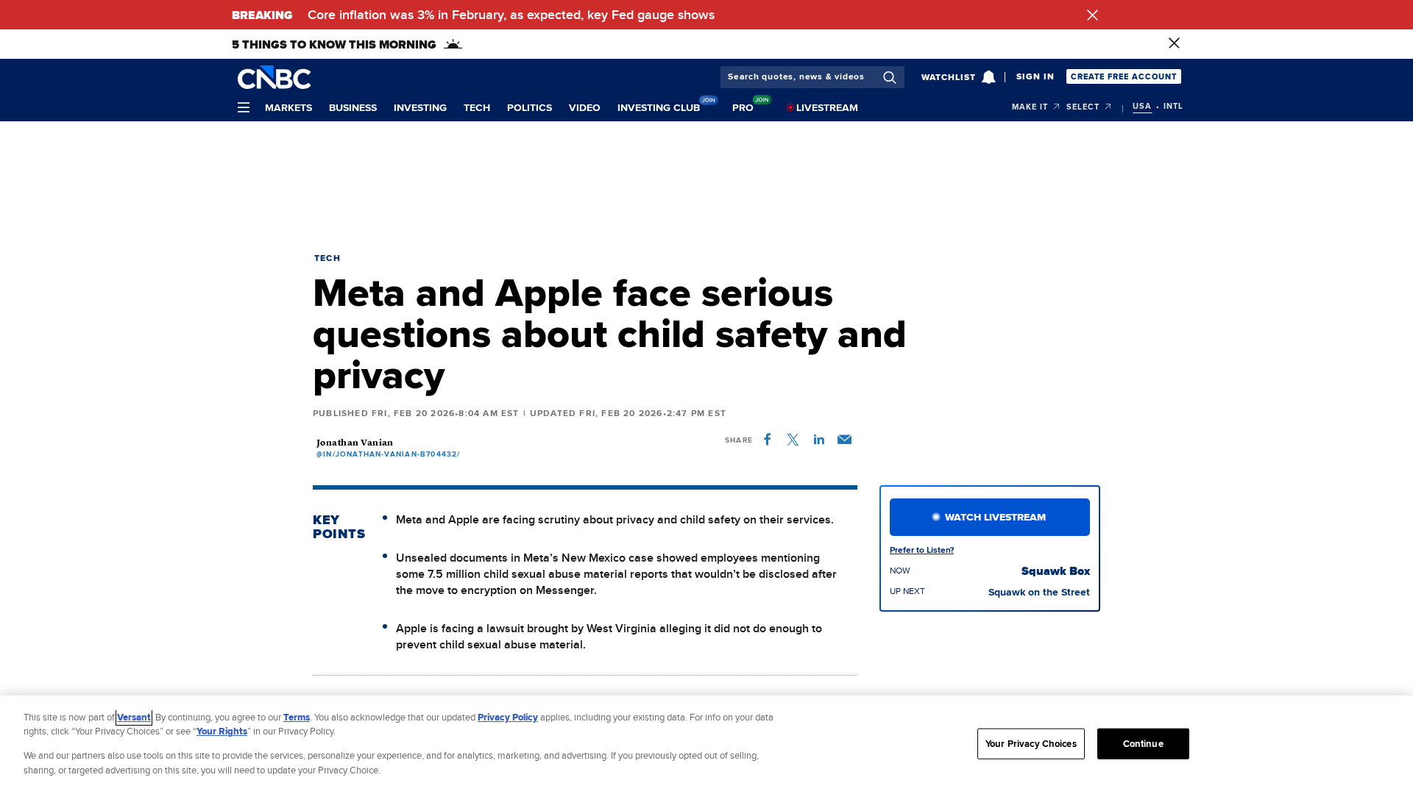This screenshot has height=794, width=1413.
Task: Go to the Investing section
Action: [x=419, y=108]
